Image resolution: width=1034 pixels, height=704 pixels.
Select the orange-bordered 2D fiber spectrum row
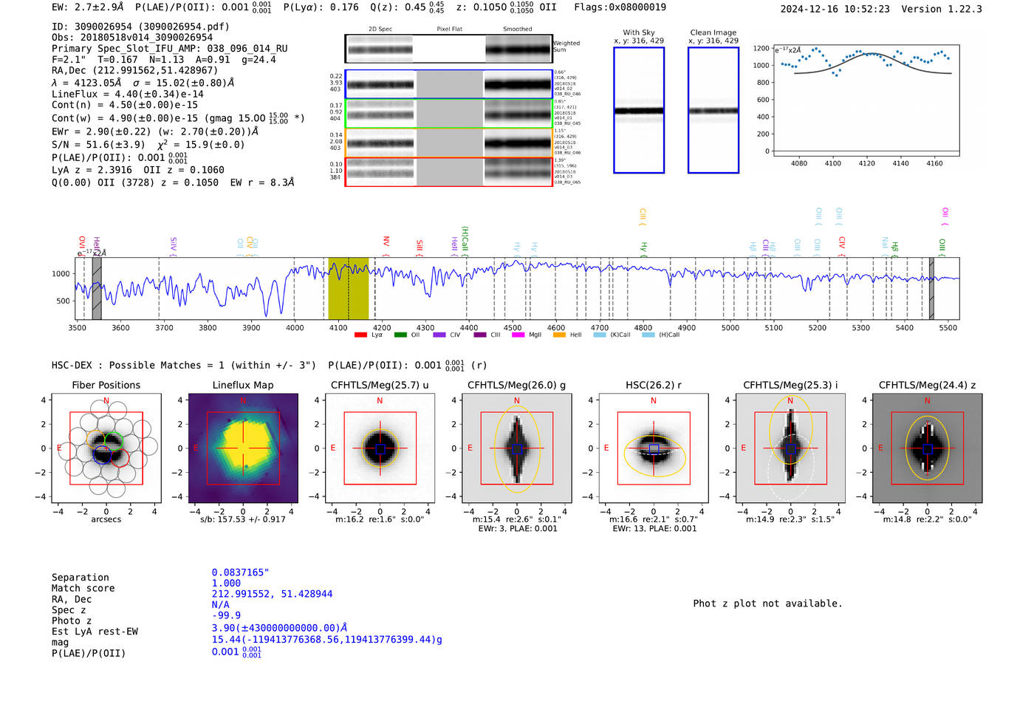(x=448, y=143)
